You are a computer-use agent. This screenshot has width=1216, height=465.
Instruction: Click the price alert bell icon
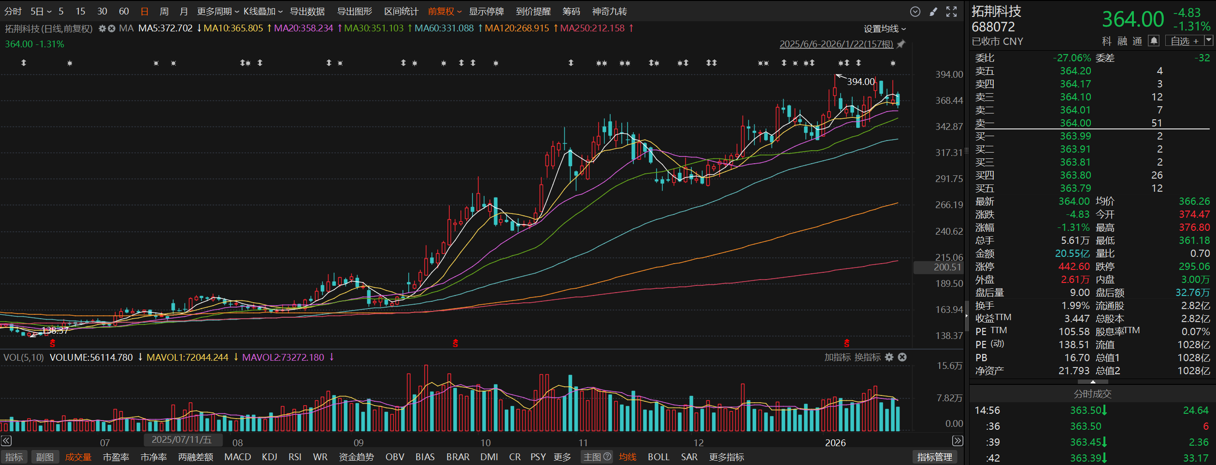[1154, 41]
